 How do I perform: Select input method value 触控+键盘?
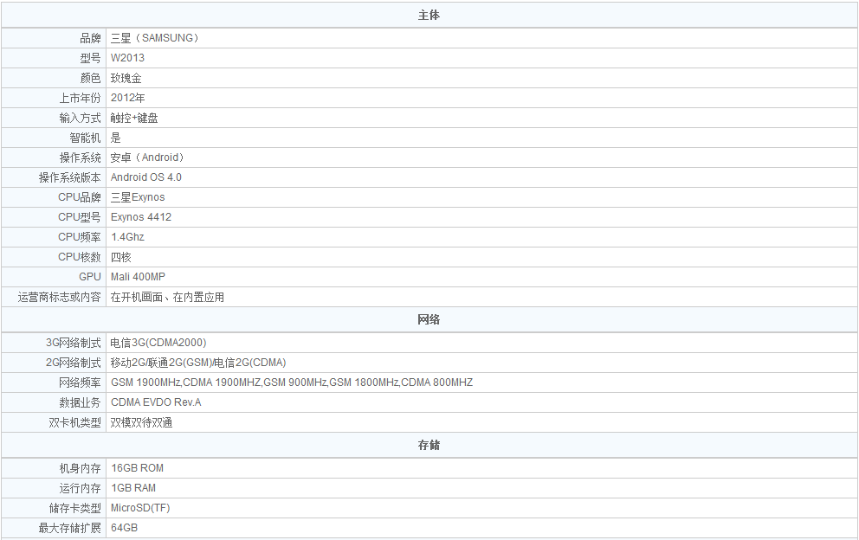(x=134, y=118)
